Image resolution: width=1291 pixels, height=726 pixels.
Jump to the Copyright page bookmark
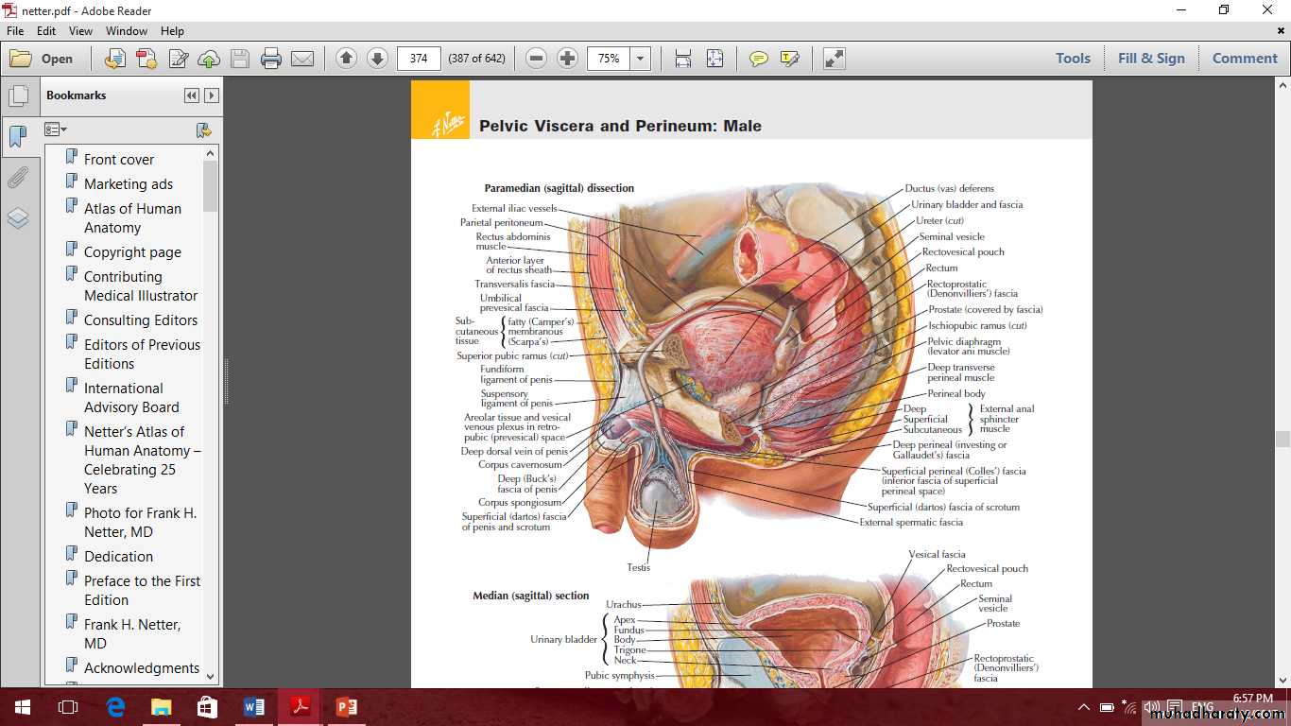[132, 252]
